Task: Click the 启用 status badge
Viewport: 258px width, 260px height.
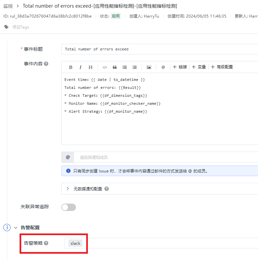Action: (x=115, y=16)
